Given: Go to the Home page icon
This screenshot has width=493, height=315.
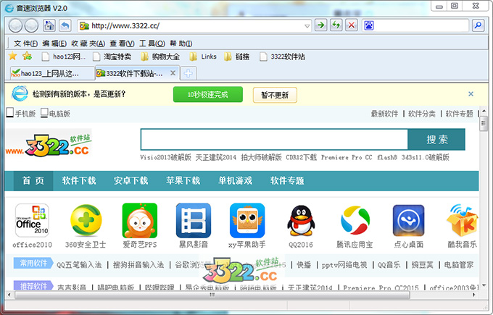Looking at the screenshot, I should (49, 25).
